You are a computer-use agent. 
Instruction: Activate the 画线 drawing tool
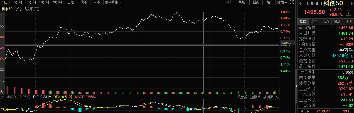pyautogui.click(x=256, y=2)
